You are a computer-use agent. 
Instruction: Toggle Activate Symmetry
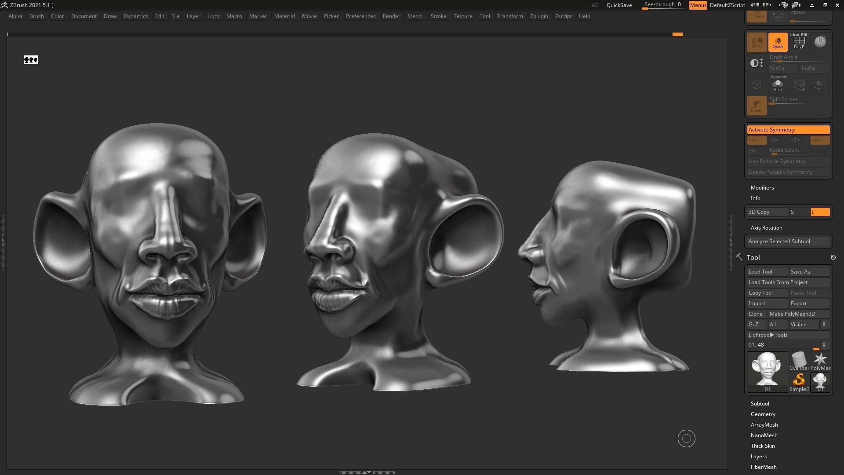click(788, 130)
